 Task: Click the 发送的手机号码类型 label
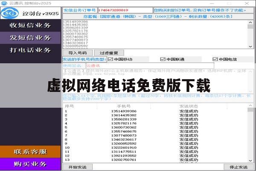[x=84, y=59]
